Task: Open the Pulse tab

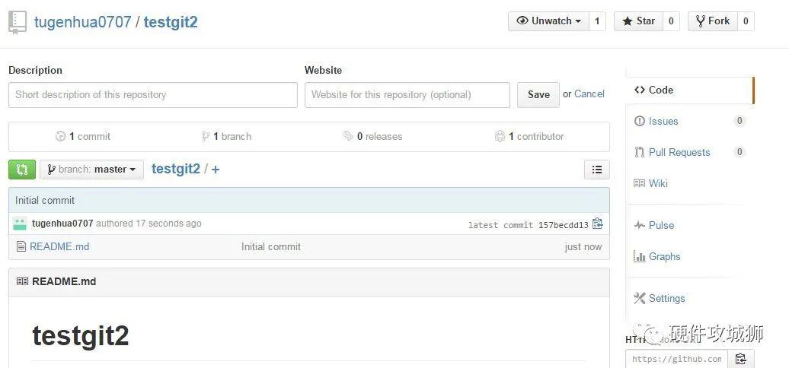Action: tap(653, 225)
